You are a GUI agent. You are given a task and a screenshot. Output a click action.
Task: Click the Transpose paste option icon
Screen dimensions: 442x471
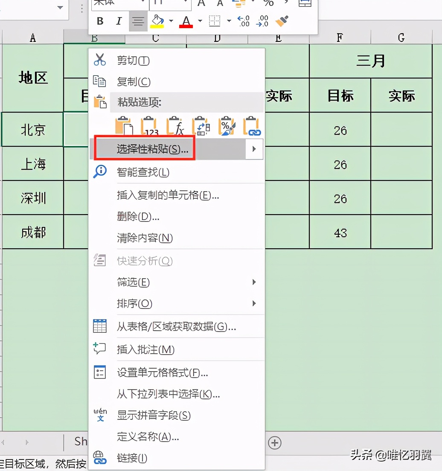point(201,126)
